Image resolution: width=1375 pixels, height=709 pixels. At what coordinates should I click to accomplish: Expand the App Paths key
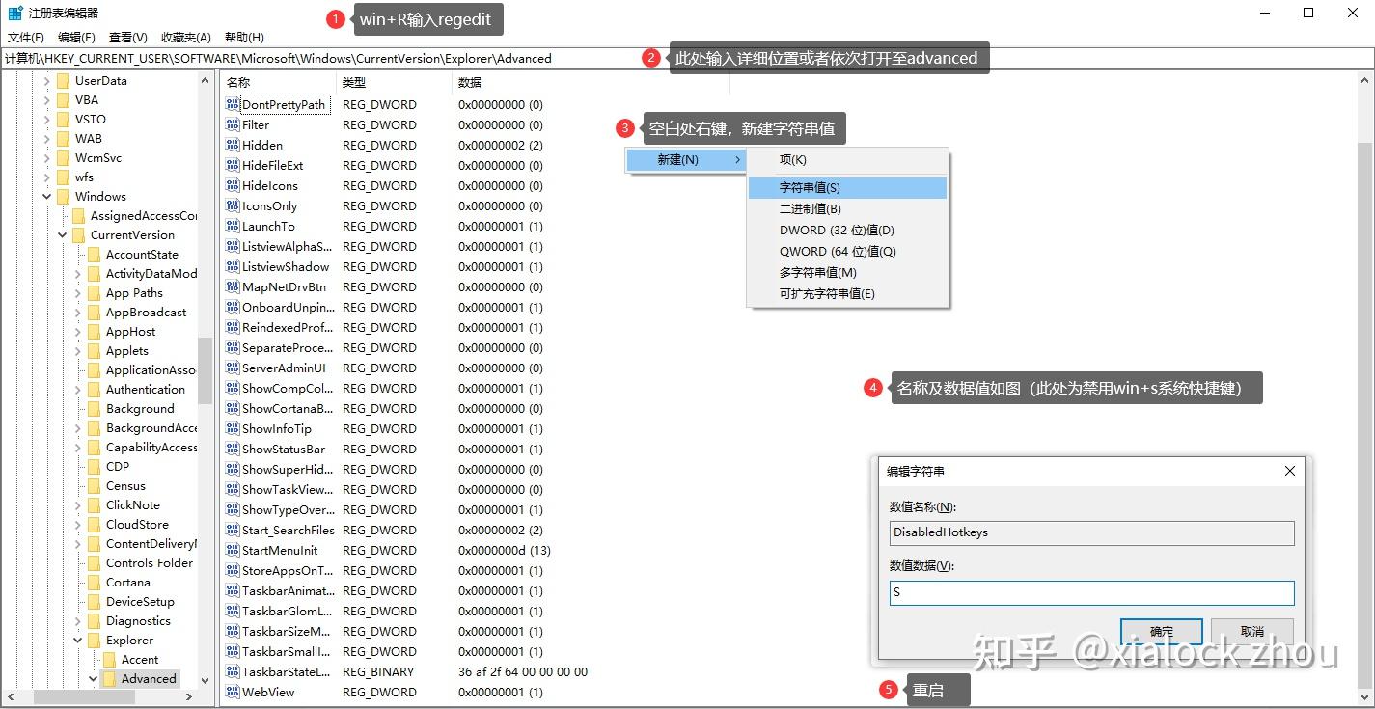[x=77, y=293]
